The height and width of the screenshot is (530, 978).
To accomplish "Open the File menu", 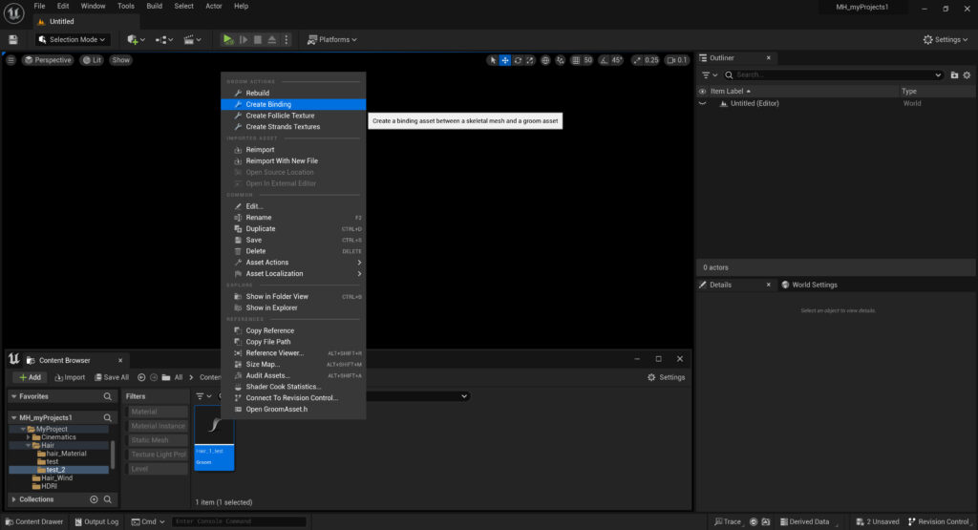I will coord(39,7).
